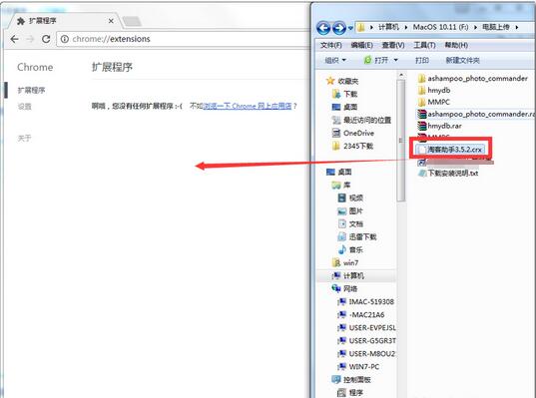536x398 pixels.
Task: Click Explorer's back navigation button
Action: tap(323, 28)
